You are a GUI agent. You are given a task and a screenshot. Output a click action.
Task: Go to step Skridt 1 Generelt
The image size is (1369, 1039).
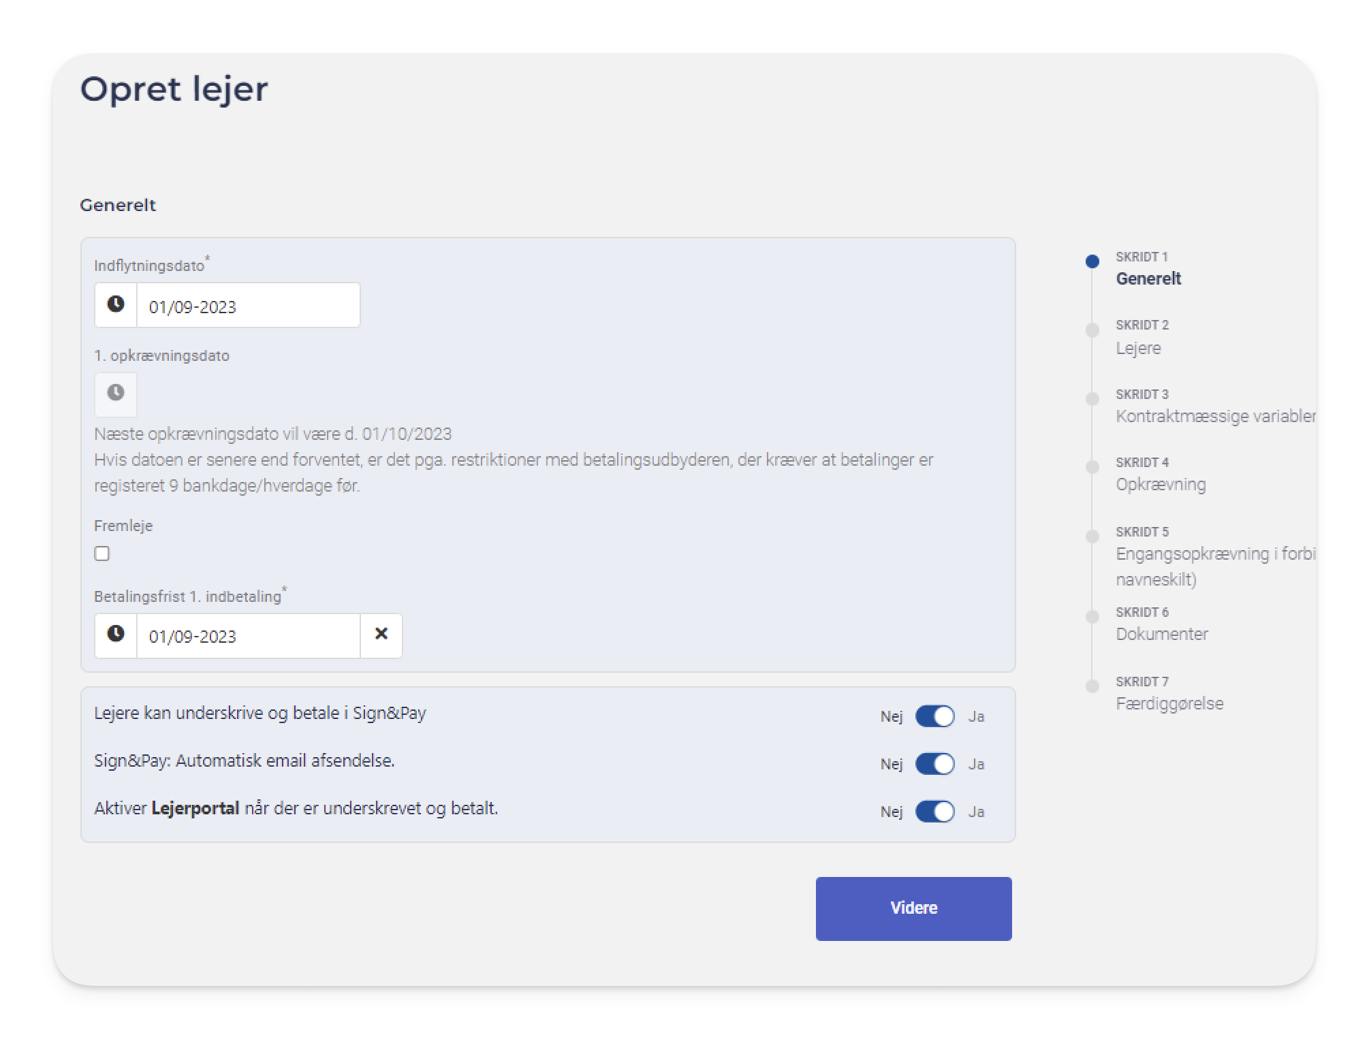pos(1148,269)
